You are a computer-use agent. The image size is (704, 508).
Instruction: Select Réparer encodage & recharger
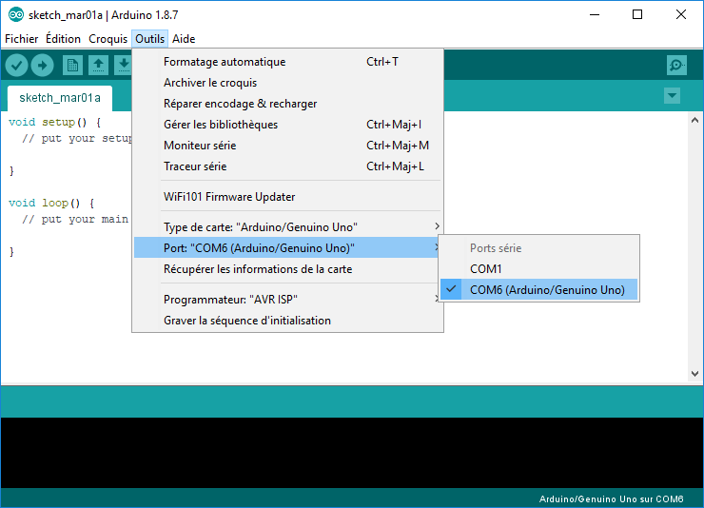point(288,104)
